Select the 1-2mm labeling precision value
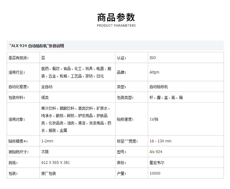 pyautogui.click(x=47, y=141)
